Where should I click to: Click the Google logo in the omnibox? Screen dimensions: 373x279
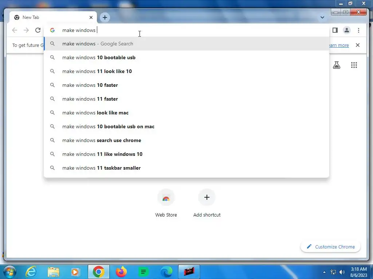click(52, 30)
